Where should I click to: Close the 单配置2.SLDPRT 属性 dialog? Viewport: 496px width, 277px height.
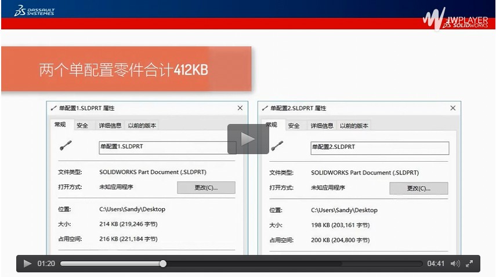[453, 108]
